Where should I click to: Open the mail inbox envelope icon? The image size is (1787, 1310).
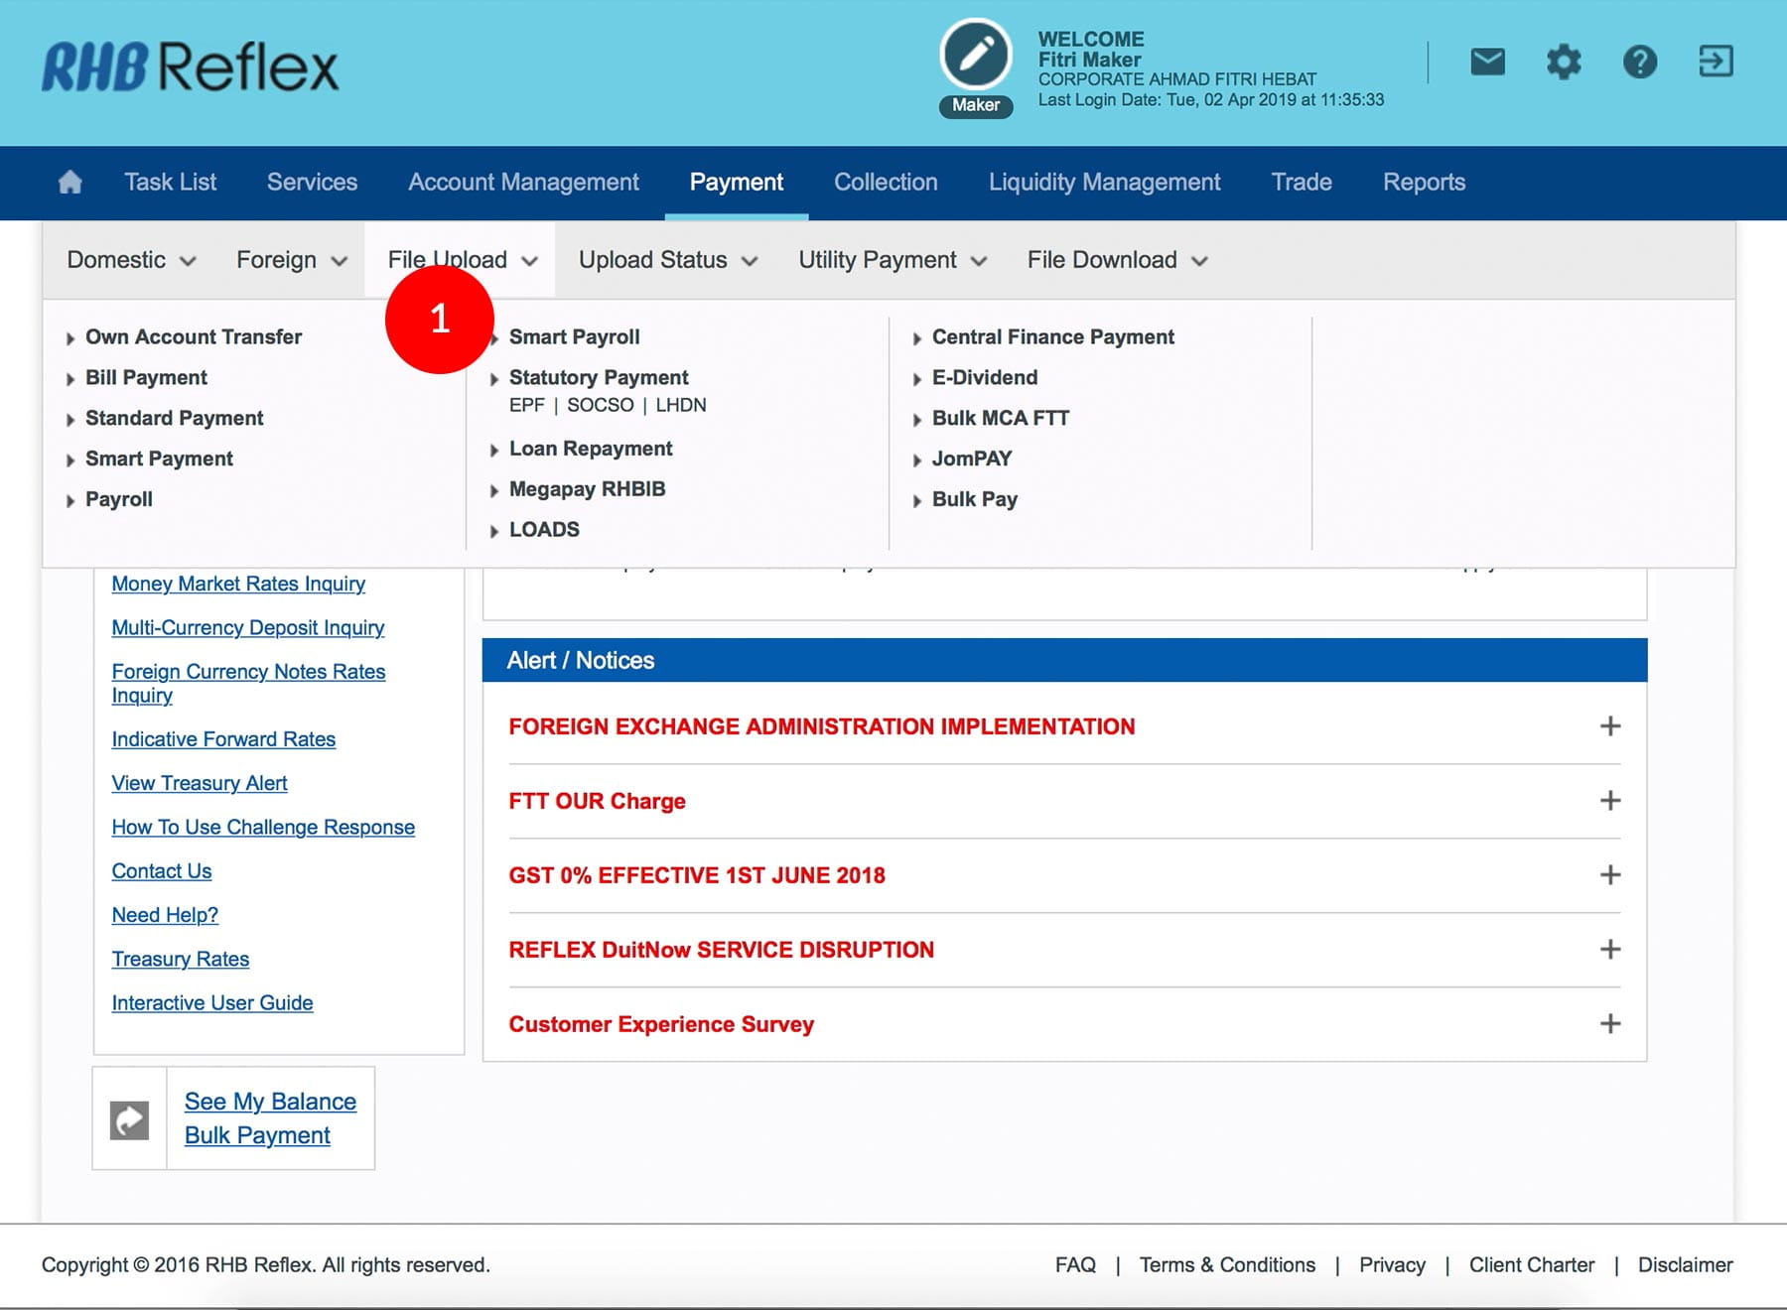[x=1486, y=62]
